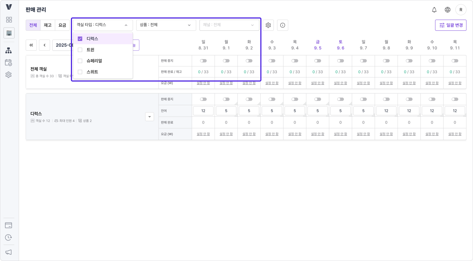Open the history clock sidebar icon
473x261 pixels.
click(x=9, y=237)
